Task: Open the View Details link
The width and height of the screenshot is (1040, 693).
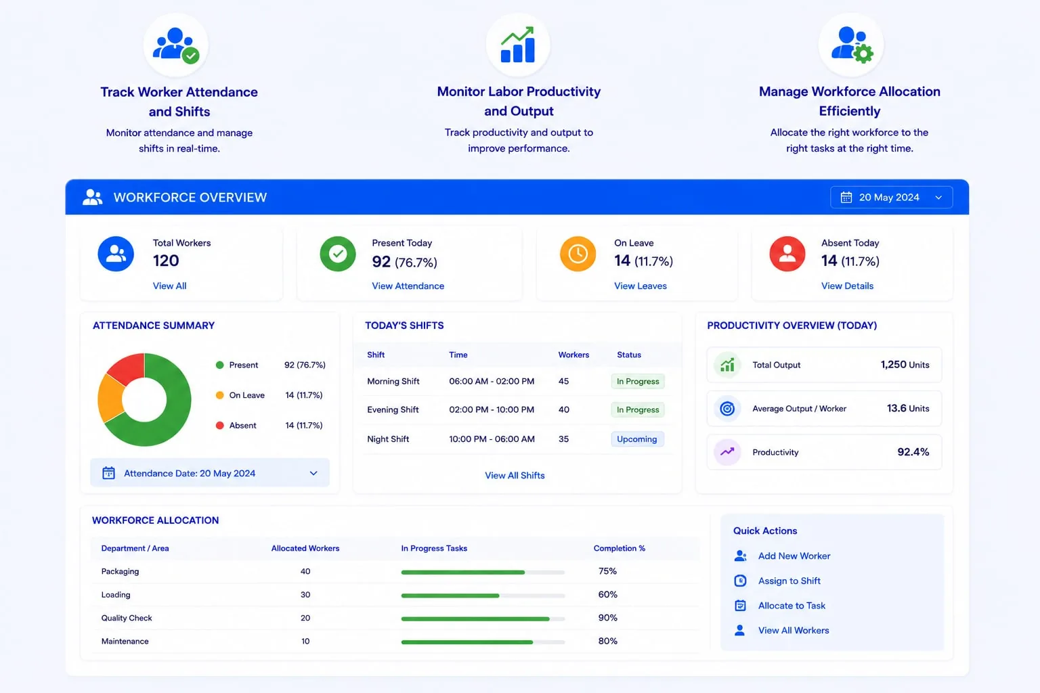Action: point(847,286)
